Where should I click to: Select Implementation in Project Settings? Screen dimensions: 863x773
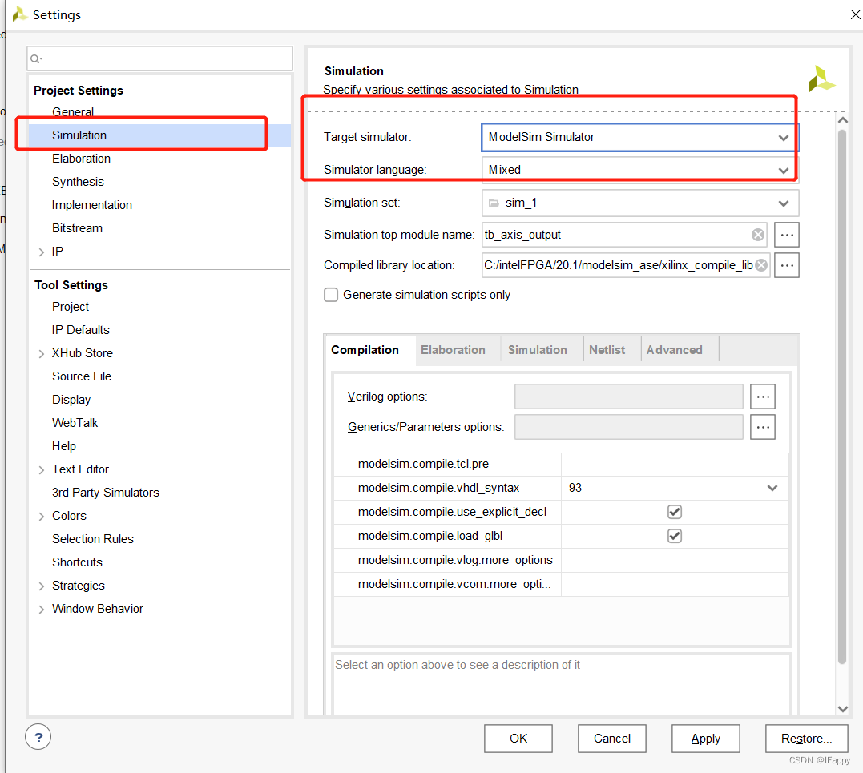pos(92,205)
